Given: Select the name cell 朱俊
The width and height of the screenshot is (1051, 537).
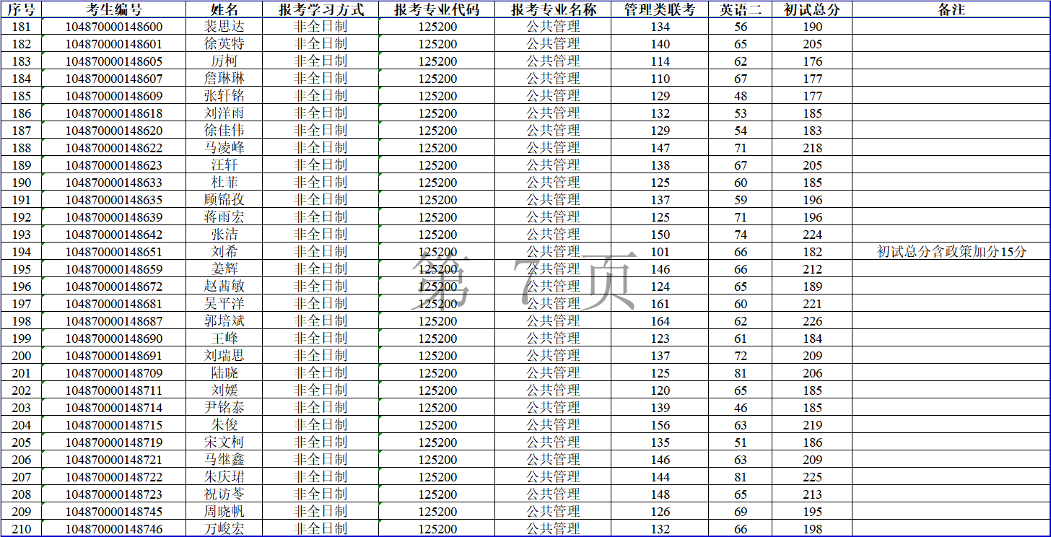Looking at the screenshot, I should (x=224, y=425).
